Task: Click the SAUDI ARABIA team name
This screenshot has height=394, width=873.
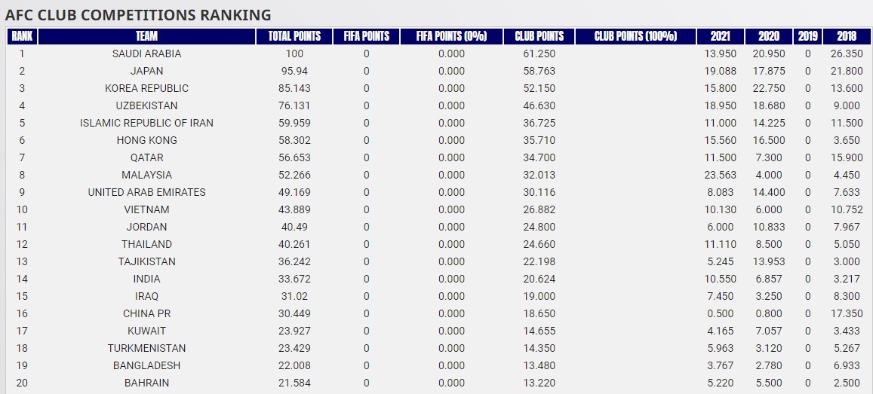Action: 146,53
